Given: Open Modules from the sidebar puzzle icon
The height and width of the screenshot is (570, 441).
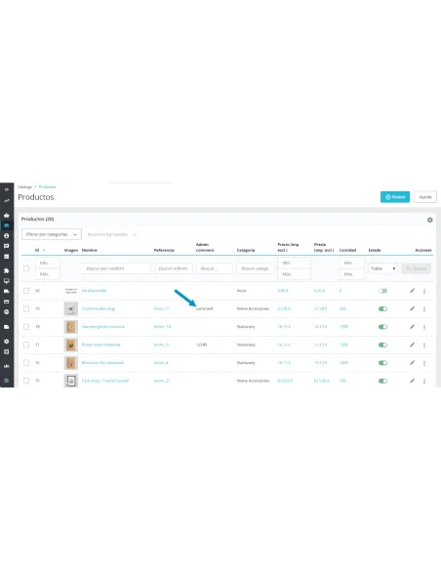Looking at the screenshot, I should [7, 270].
